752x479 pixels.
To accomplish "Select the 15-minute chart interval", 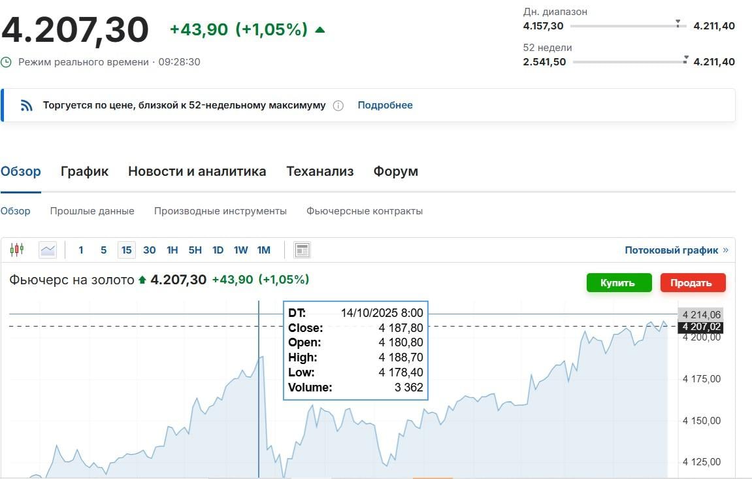I will [x=126, y=250].
